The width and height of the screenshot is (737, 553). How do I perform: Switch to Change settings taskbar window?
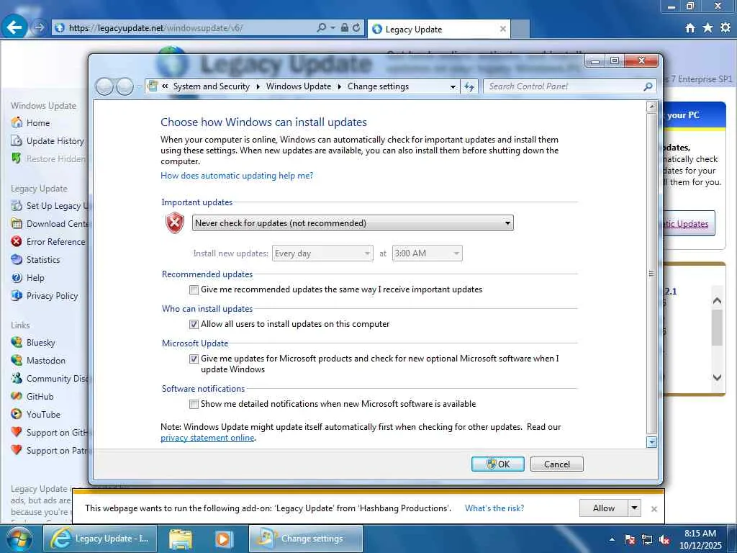(306, 539)
